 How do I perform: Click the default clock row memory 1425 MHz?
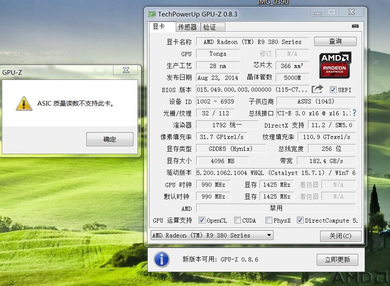tap(277, 196)
